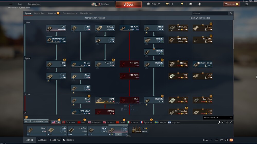Select the Китай nation tab
The height and width of the screenshot is (144, 257).
click(120, 122)
